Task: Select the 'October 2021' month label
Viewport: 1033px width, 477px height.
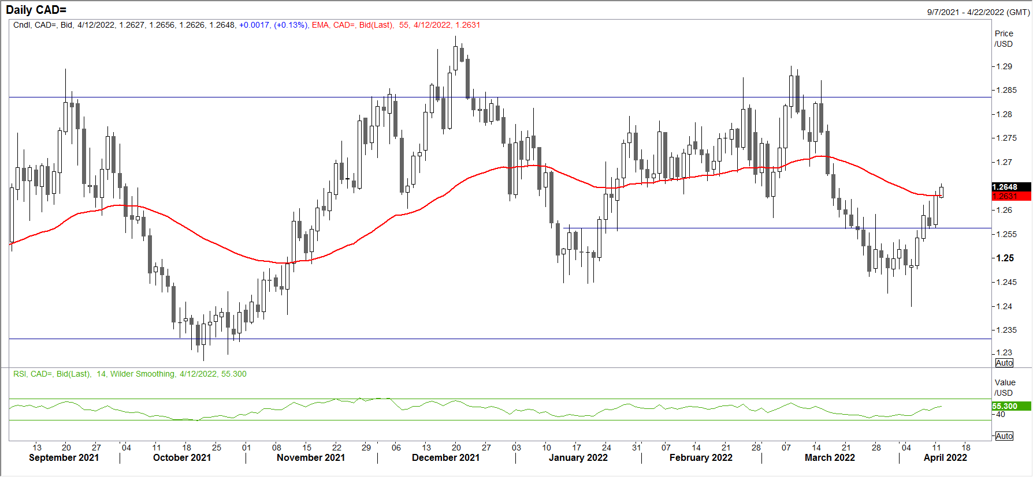Action: click(182, 457)
